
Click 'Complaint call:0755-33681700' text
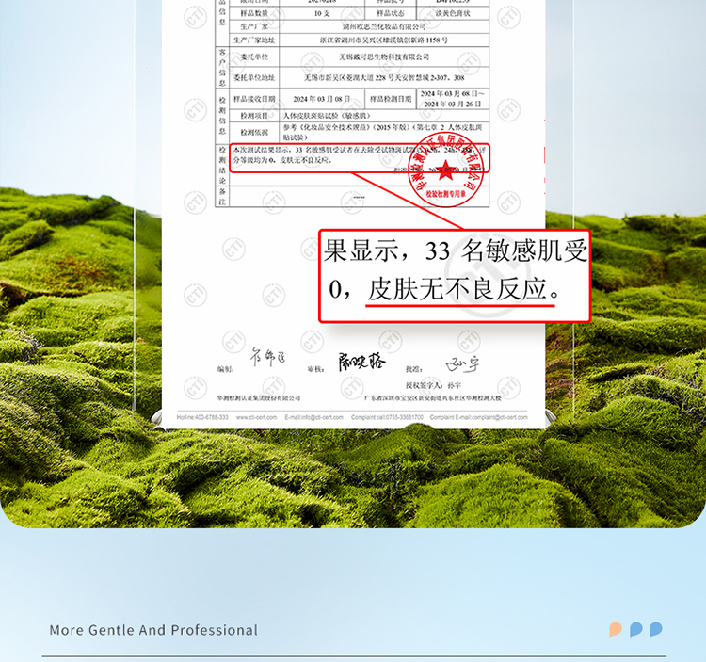pos(387,417)
